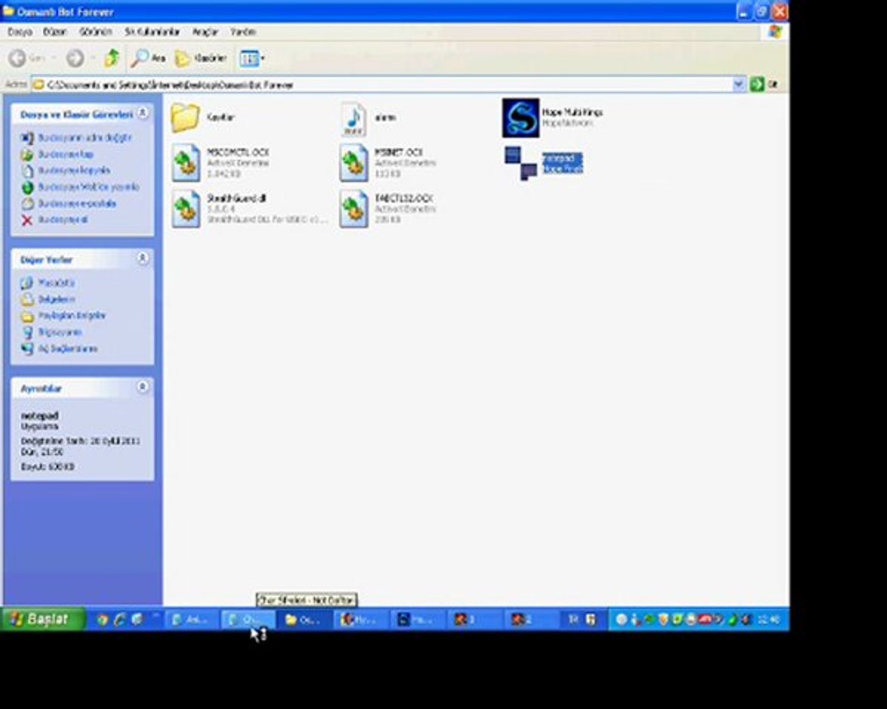
Task: Click the system tray clock
Action: pos(768,619)
